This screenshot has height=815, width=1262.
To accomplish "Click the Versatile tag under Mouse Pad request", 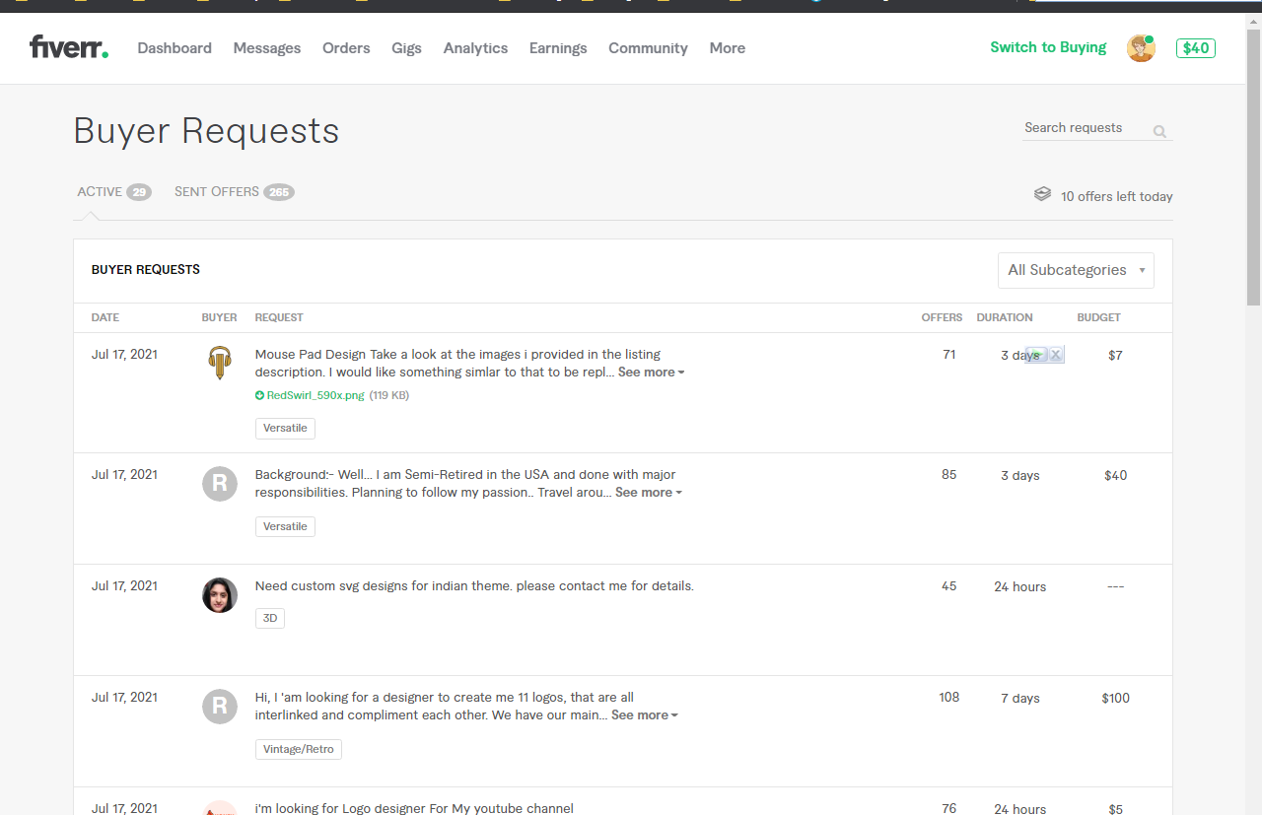I will 285,428.
